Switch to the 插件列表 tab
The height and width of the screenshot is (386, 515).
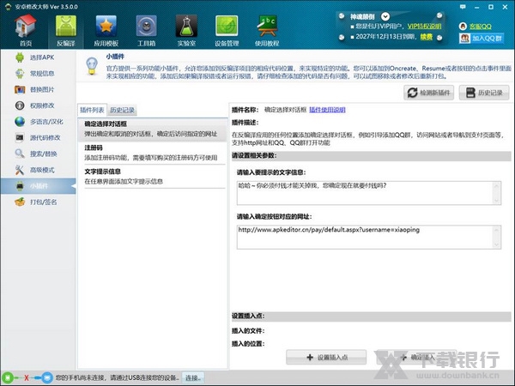click(x=93, y=111)
